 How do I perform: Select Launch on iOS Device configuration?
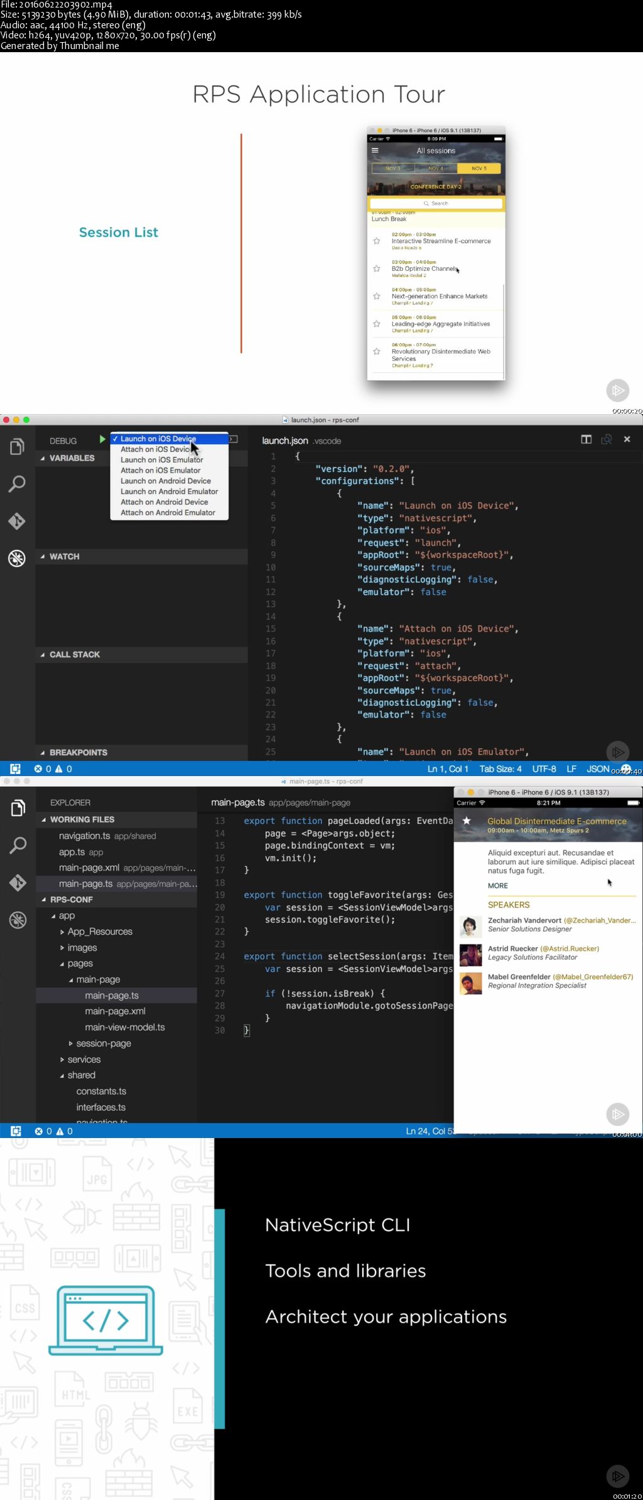169,439
